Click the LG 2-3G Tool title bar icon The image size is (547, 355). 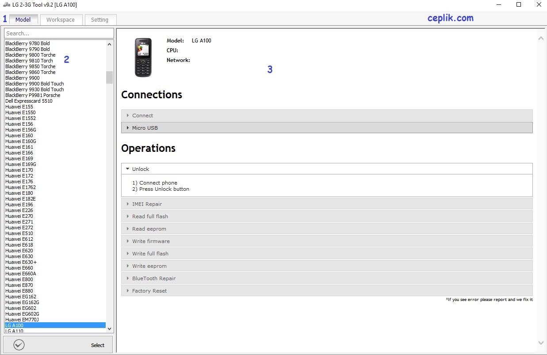pos(7,5)
